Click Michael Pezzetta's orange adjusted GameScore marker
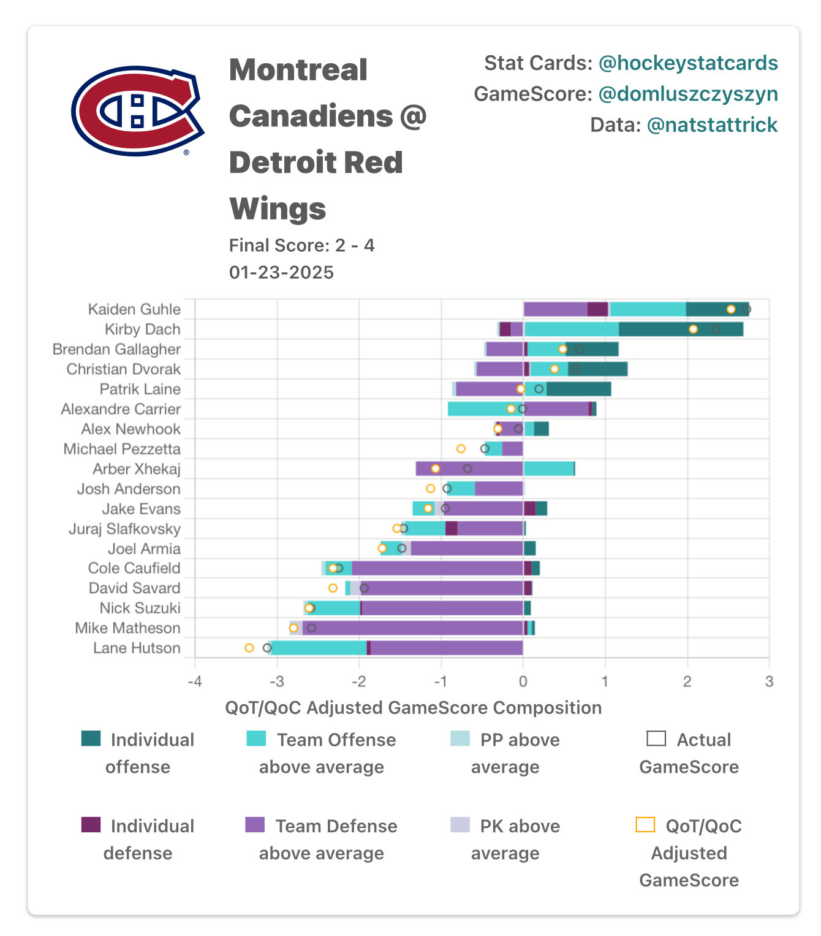Screen dimensions: 821x936 [x=461, y=449]
